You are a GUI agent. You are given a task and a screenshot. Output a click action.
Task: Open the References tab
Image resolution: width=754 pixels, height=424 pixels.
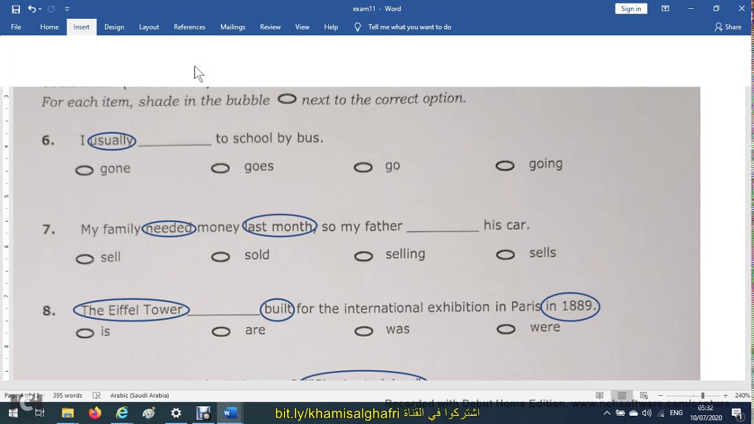(x=190, y=27)
